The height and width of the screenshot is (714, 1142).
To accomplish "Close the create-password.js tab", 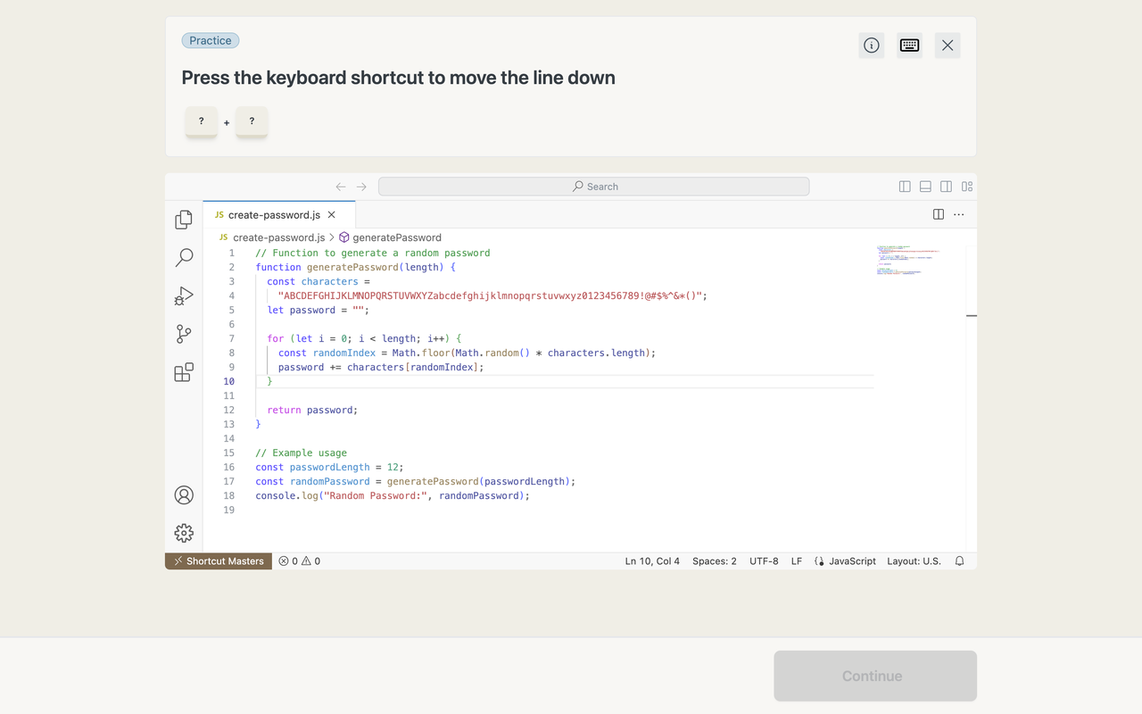I will coord(332,215).
